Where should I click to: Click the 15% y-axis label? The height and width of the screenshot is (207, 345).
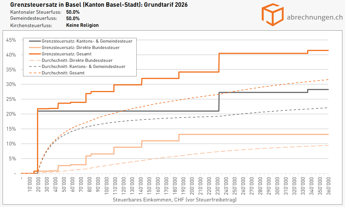[x=11, y=129]
